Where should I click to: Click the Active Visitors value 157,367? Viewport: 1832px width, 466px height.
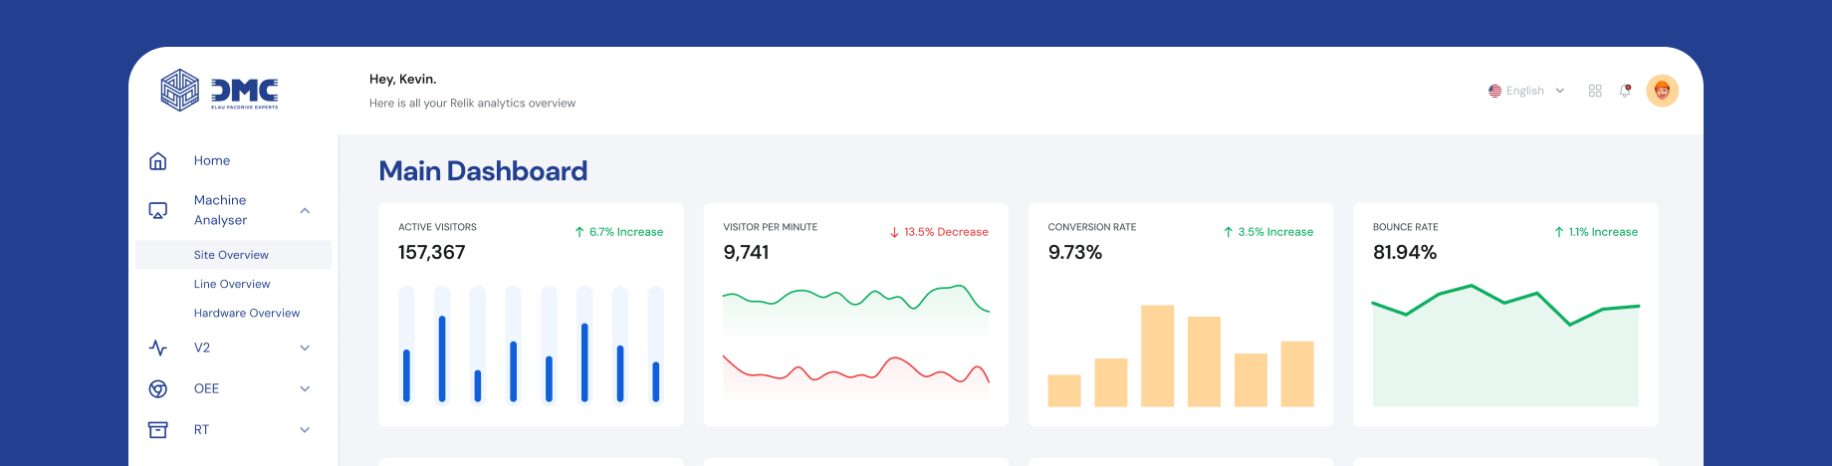coord(432,252)
